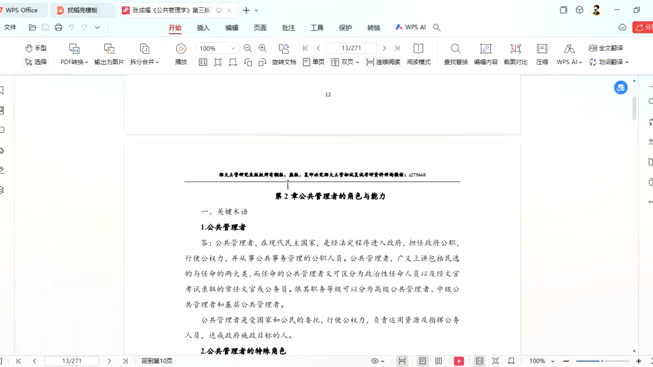Open the 截图对比 screenshot compare tool

pyautogui.click(x=515, y=54)
